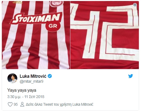Open the red jersey number photo
The image size is (141, 112).
tap(105, 35)
